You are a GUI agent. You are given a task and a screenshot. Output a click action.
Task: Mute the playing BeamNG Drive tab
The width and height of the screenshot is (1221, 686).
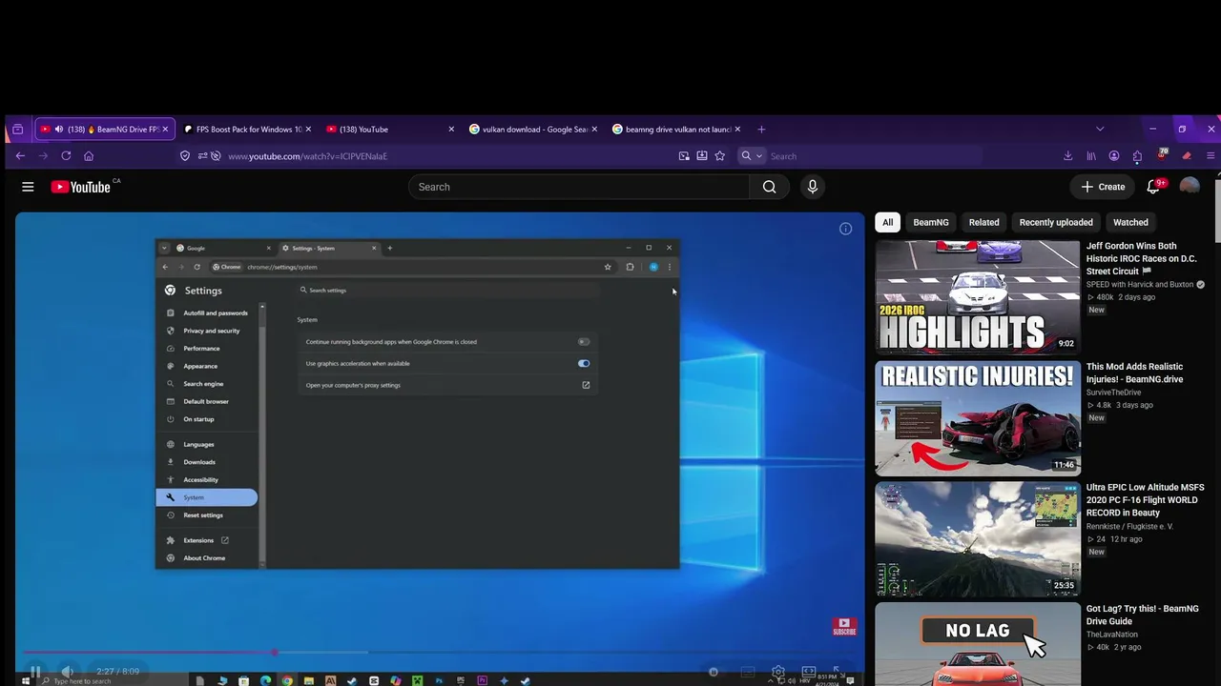(59, 130)
